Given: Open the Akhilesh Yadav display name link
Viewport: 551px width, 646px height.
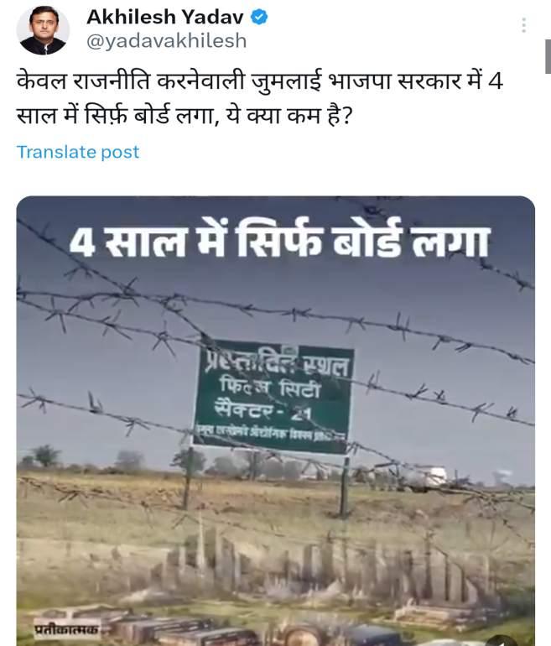Looking at the screenshot, I should 165,18.
